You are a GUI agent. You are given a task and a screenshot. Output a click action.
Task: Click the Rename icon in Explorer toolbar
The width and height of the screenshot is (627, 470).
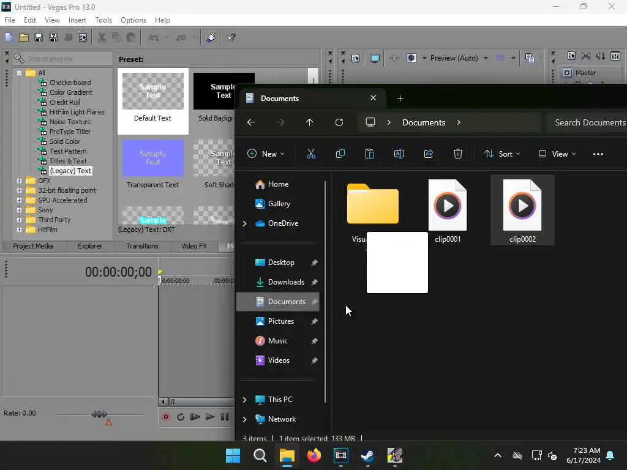coord(399,154)
